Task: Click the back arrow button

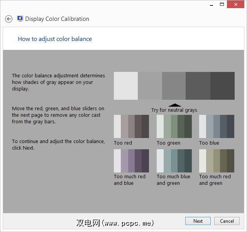Action: pyautogui.click(x=8, y=19)
